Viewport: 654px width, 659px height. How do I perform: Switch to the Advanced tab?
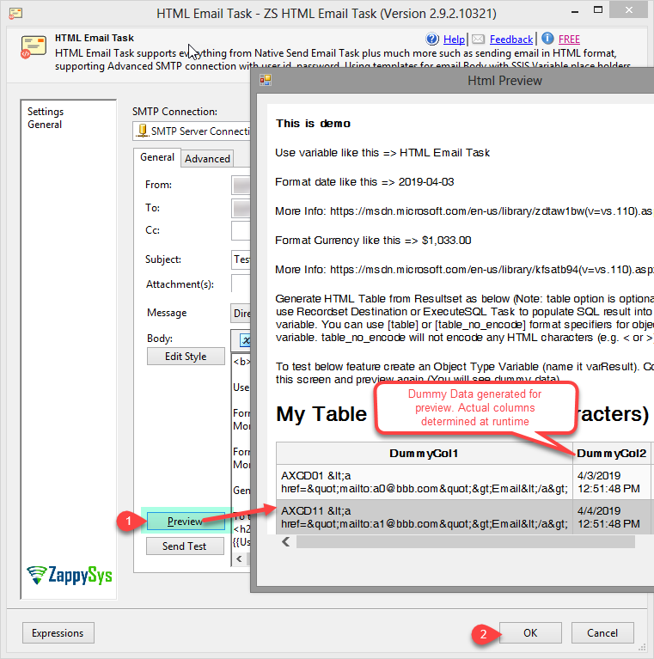[x=207, y=159]
